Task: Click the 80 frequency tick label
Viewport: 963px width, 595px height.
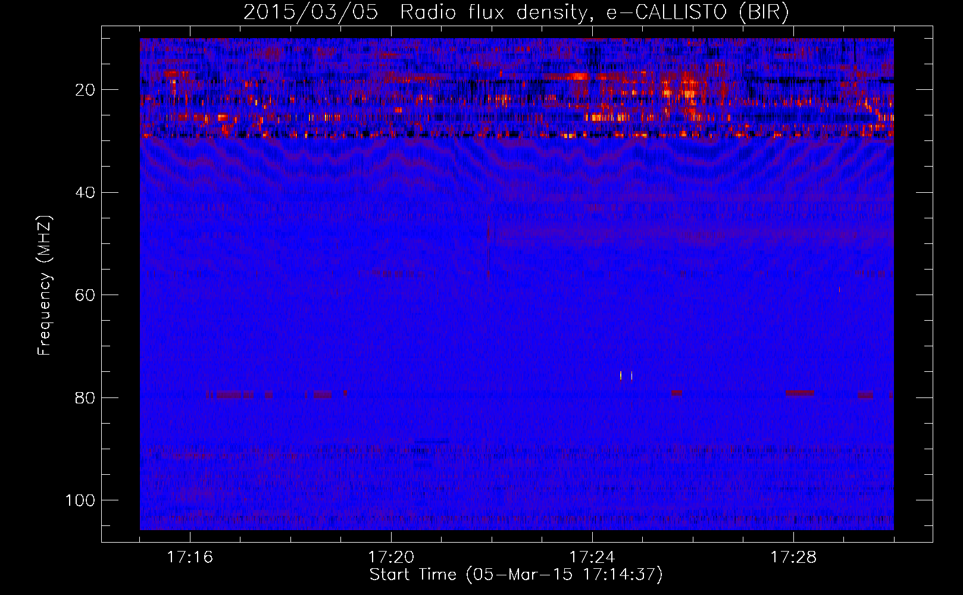Action: tap(86, 398)
